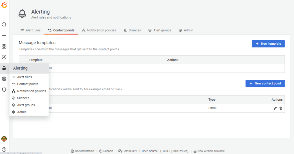The width and height of the screenshot is (294, 154).
Task: Click the Create plus icon in sidebar
Action: pos(4,36)
